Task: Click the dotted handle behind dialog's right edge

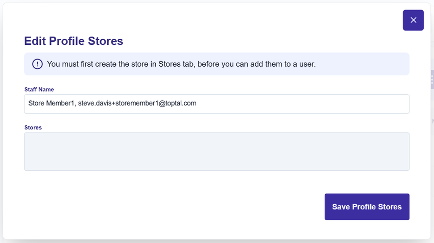Action: [432, 79]
